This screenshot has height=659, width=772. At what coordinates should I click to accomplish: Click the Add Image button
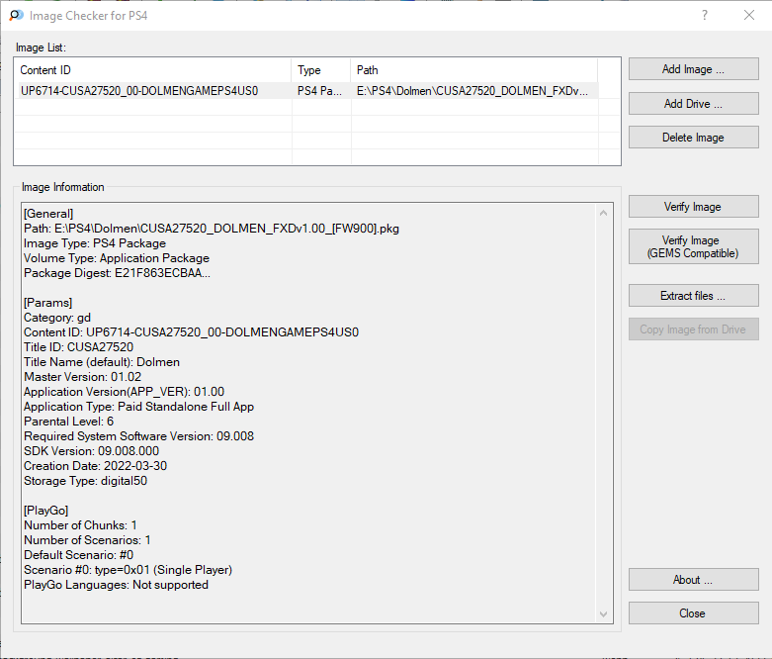pyautogui.click(x=693, y=69)
